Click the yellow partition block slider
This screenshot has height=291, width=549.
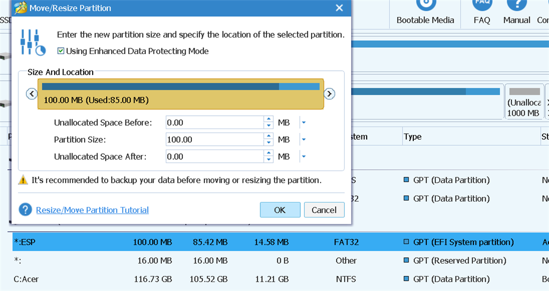click(181, 94)
